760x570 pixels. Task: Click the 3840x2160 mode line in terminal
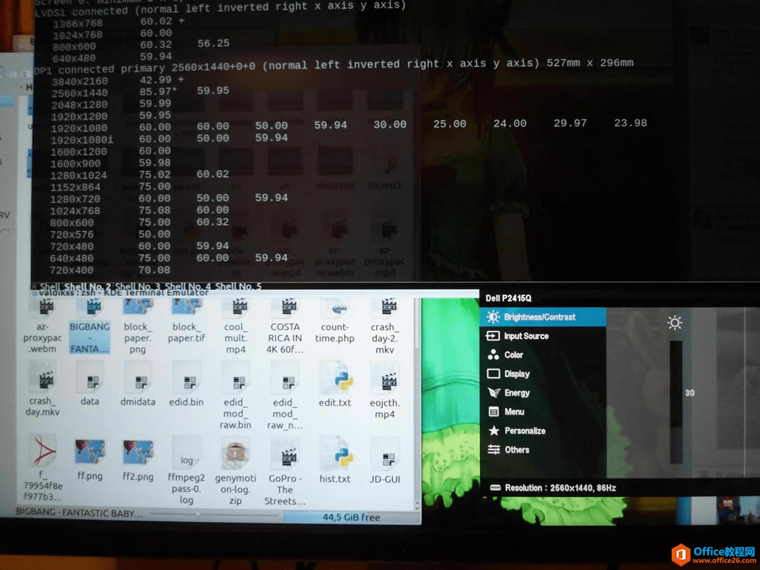tap(118, 80)
